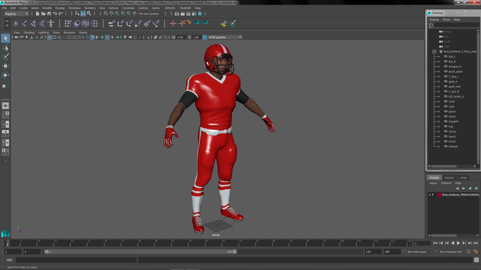Toggle snap to grids magnet

pyautogui.click(x=106, y=13)
